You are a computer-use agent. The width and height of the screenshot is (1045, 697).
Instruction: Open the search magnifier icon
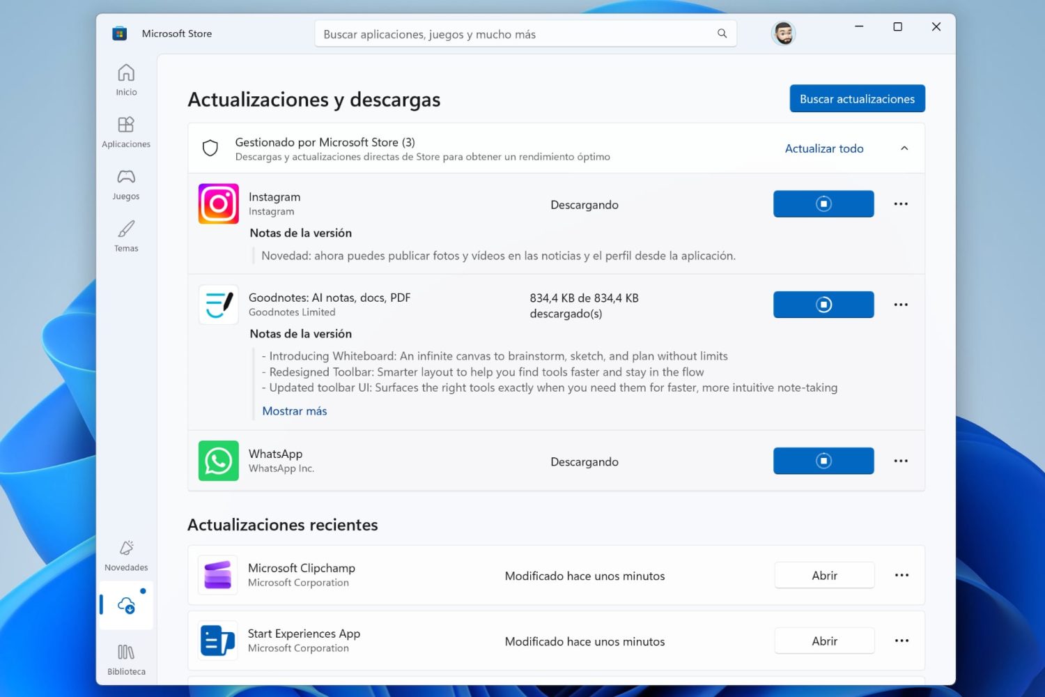pos(722,33)
